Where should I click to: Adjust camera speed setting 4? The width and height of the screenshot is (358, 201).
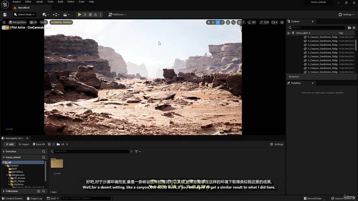tap(275, 22)
